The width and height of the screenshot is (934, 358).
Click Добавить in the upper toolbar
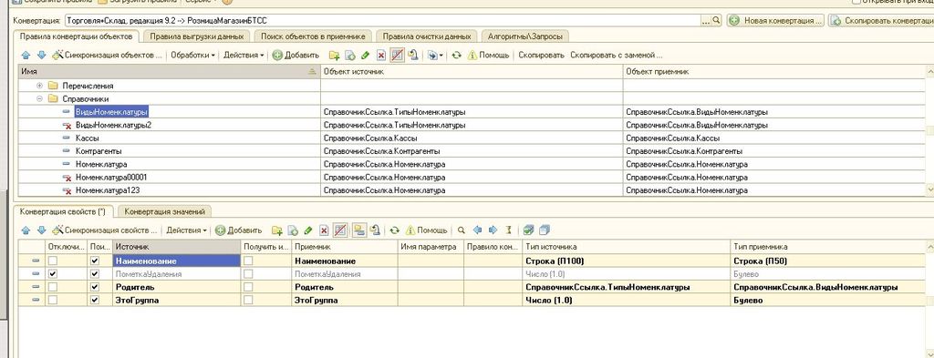[296, 56]
